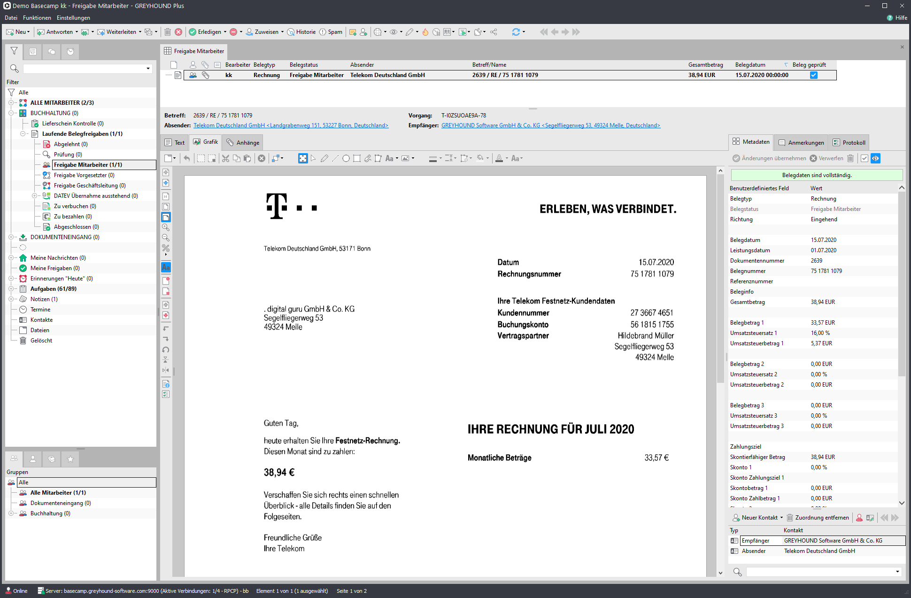The width and height of the screenshot is (911, 598).
Task: Select the pencil freehand tool
Action: tap(324, 159)
